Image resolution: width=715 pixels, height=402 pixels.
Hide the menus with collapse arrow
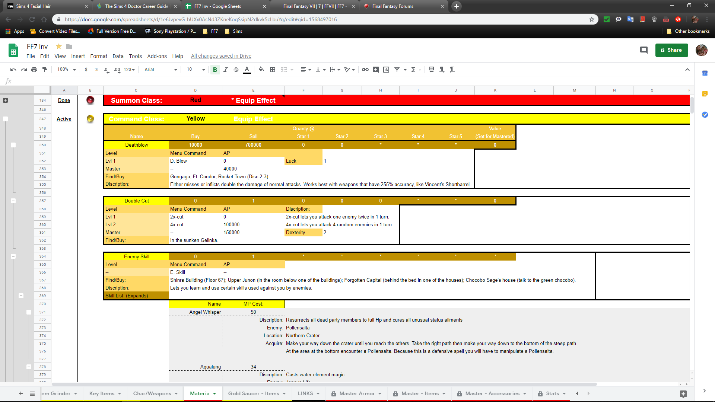pyautogui.click(x=687, y=70)
